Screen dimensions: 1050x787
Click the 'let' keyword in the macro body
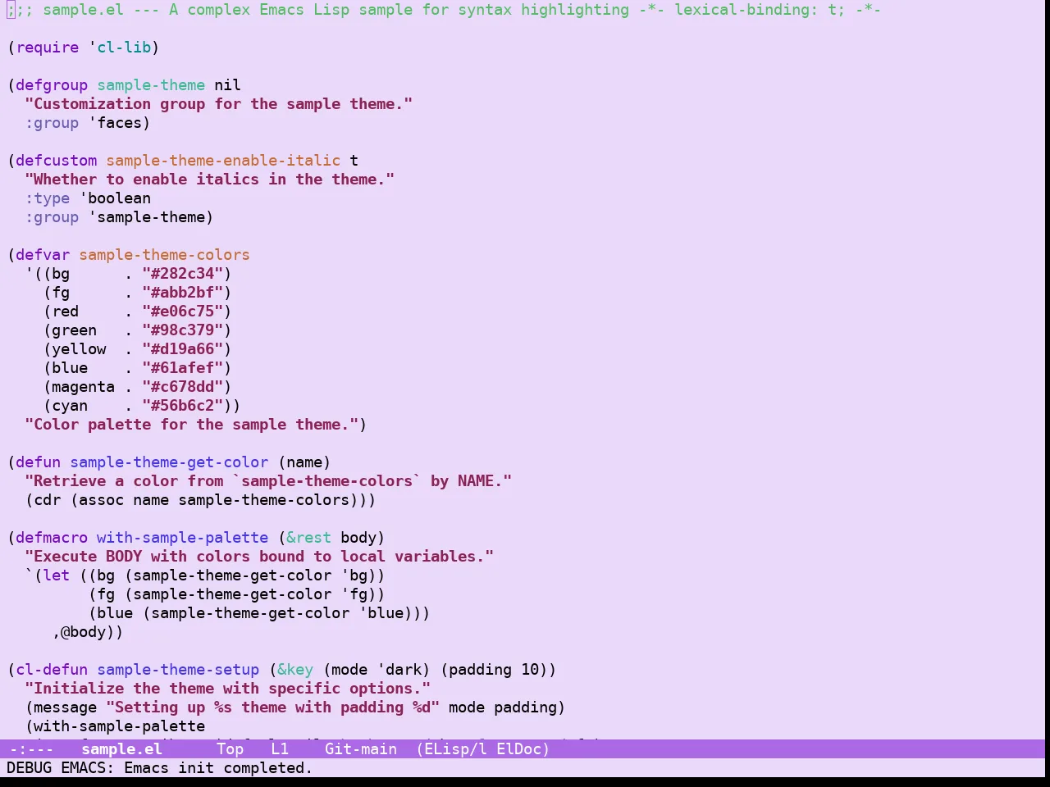click(x=57, y=575)
